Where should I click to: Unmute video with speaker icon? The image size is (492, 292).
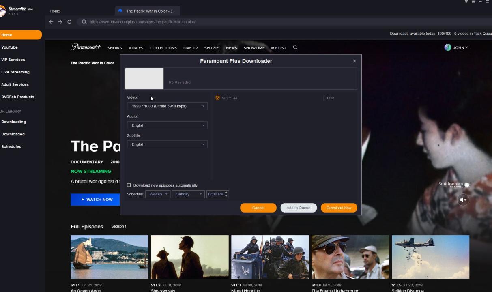463,200
